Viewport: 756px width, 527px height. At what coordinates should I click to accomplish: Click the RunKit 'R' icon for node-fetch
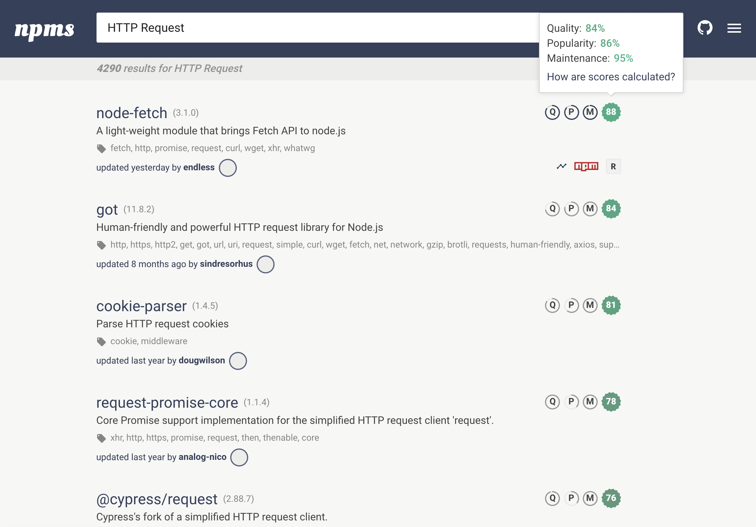[x=613, y=167]
